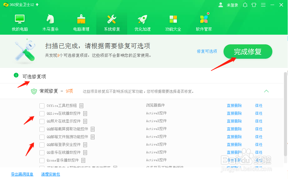Click the 清理安装包 link
This screenshot has height=179, width=288.
[50, 174]
